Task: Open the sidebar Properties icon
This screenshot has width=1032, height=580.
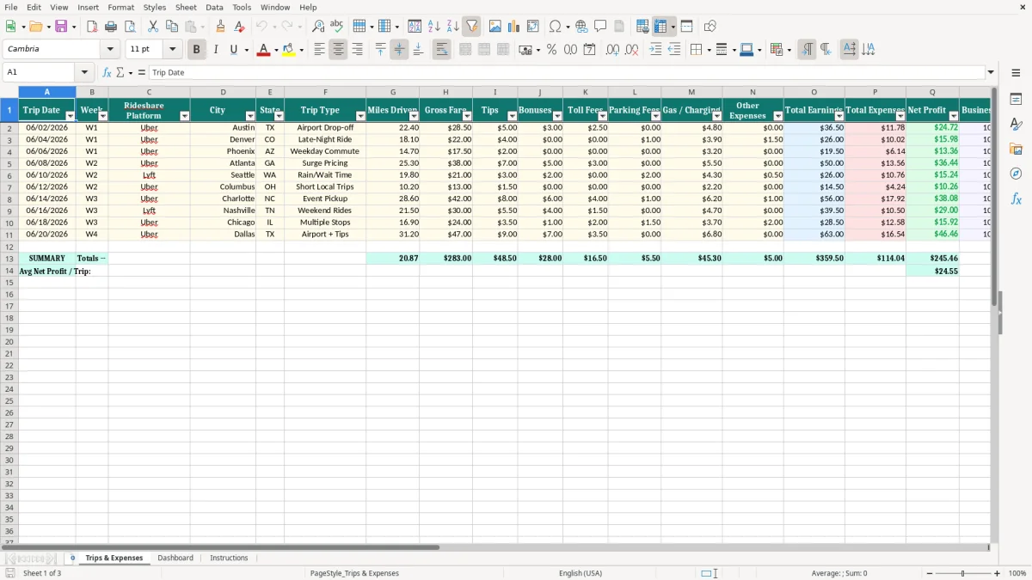Action: [x=1016, y=99]
